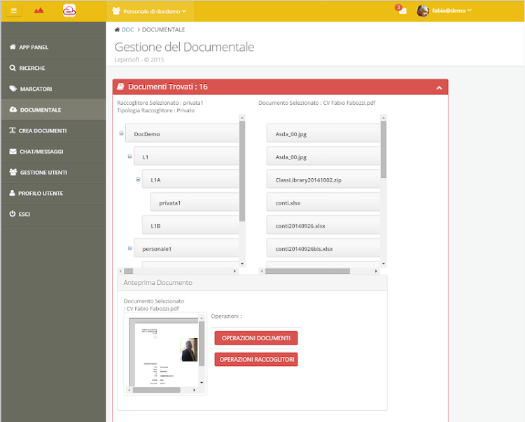Collapse the Documenti Trovati panel
The height and width of the screenshot is (422, 525).
[439, 88]
